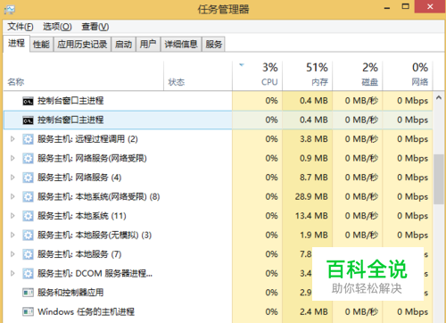This screenshot has height=323, width=446.
Task: Click the gear icon of 服务主机: DCOM 服务器进程
Action: (28, 274)
